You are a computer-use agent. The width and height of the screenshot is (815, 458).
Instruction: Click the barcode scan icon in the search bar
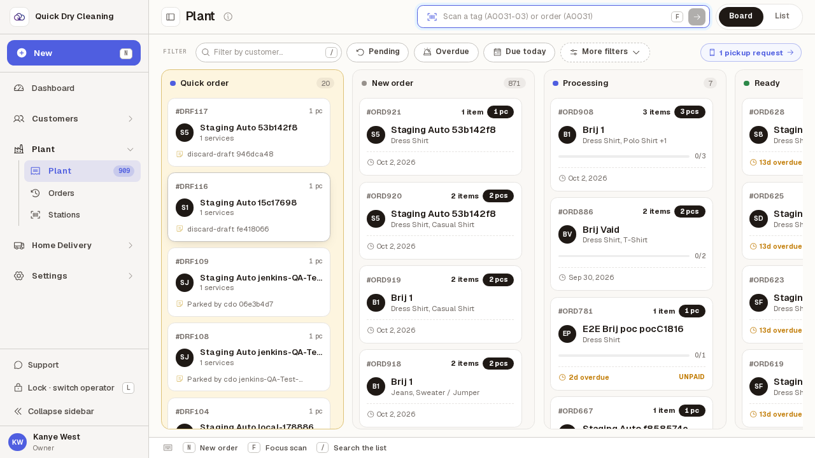coord(432,17)
